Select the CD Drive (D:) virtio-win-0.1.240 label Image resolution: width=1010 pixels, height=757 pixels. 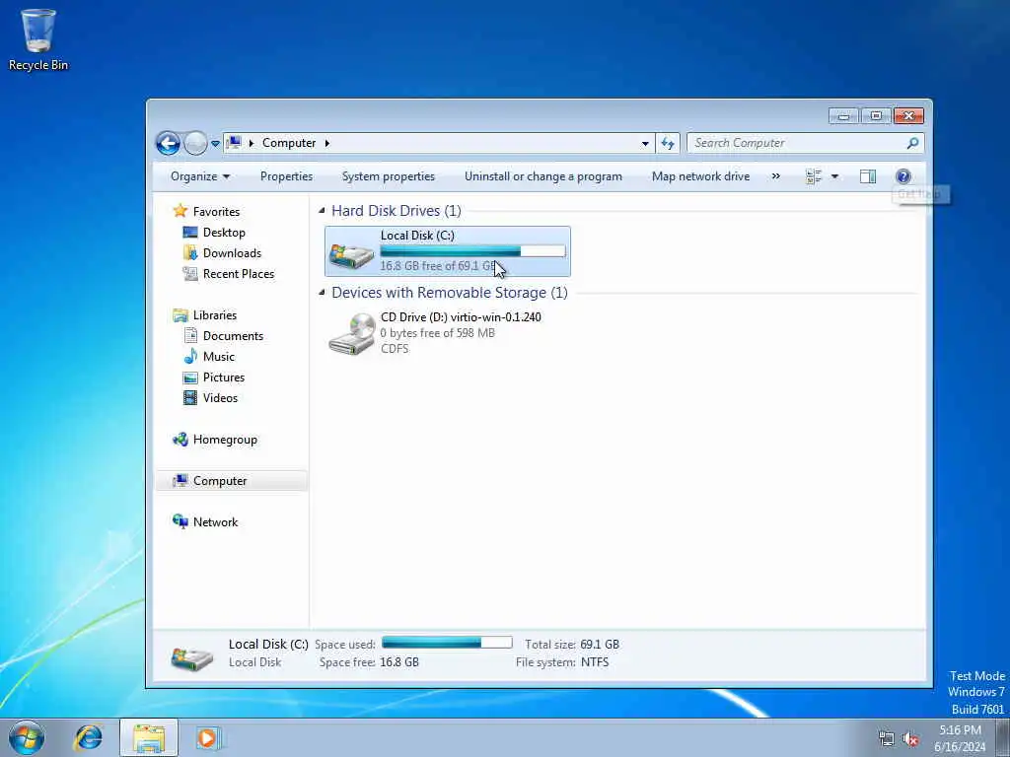coord(461,316)
